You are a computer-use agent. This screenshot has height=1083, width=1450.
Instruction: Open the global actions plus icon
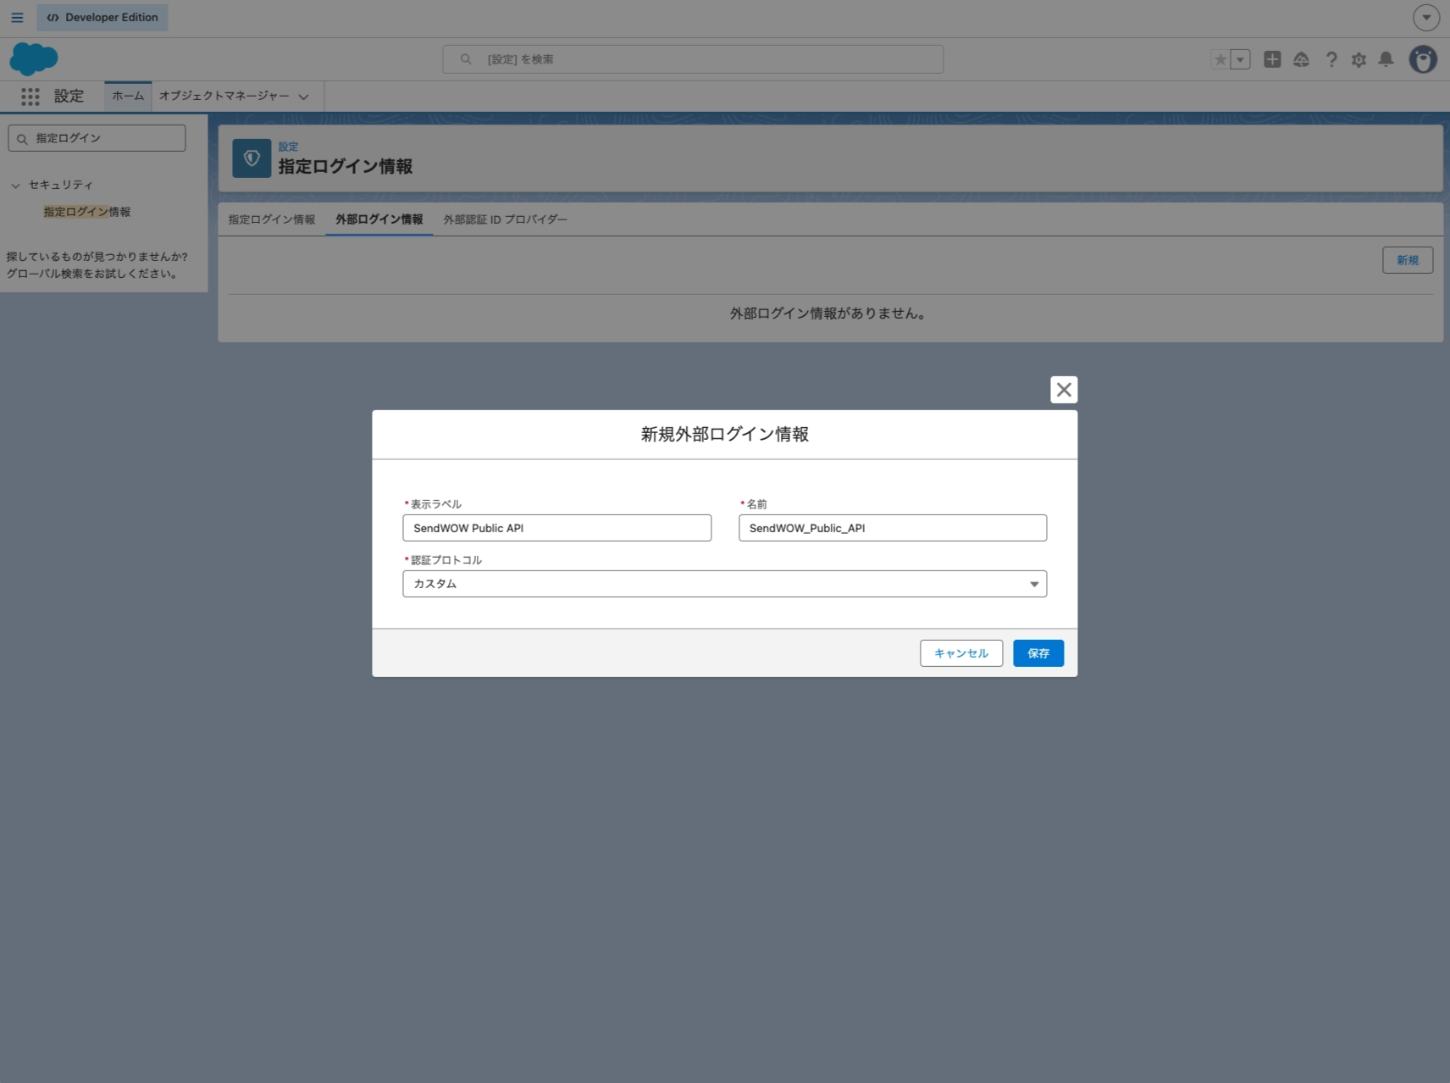pyautogui.click(x=1272, y=59)
